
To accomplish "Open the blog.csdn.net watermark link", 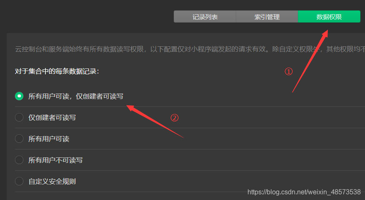I will point(304,192).
